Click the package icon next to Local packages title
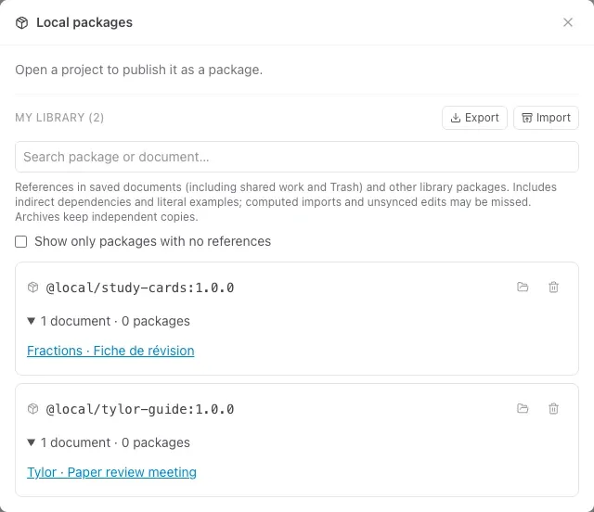594x512 pixels. tap(22, 22)
